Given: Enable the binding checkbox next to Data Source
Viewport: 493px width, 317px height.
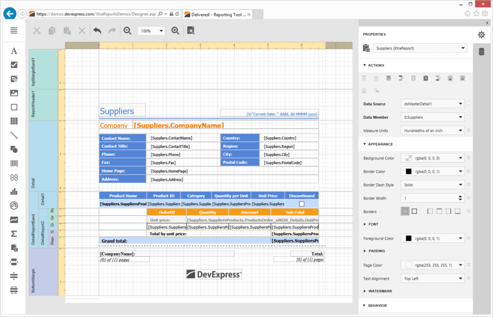Looking at the screenshot, I should pyautogui.click(x=469, y=103).
